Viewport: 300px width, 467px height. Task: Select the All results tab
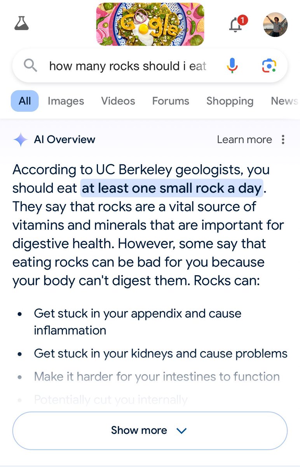[24, 101]
